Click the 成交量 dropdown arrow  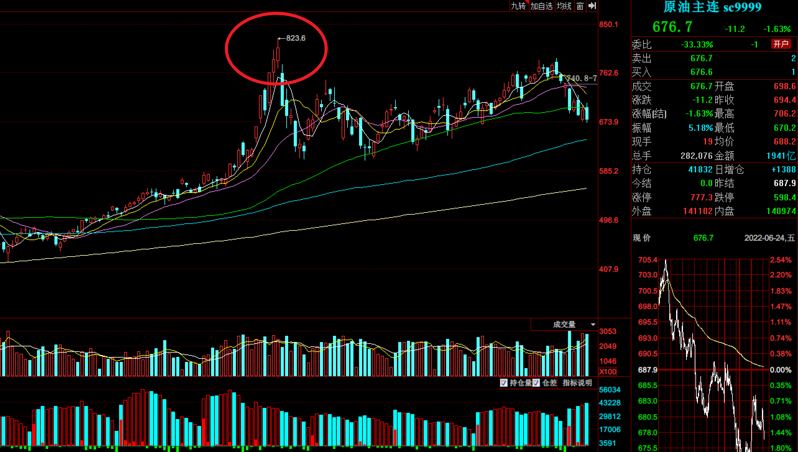[593, 325]
